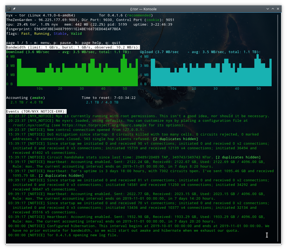Click 'Dir Port: 9030' text
Viewport: 287px width, 250px height.
point(97,20)
